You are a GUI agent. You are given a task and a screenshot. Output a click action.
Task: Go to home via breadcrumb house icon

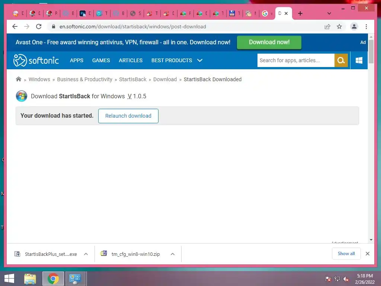point(19,79)
